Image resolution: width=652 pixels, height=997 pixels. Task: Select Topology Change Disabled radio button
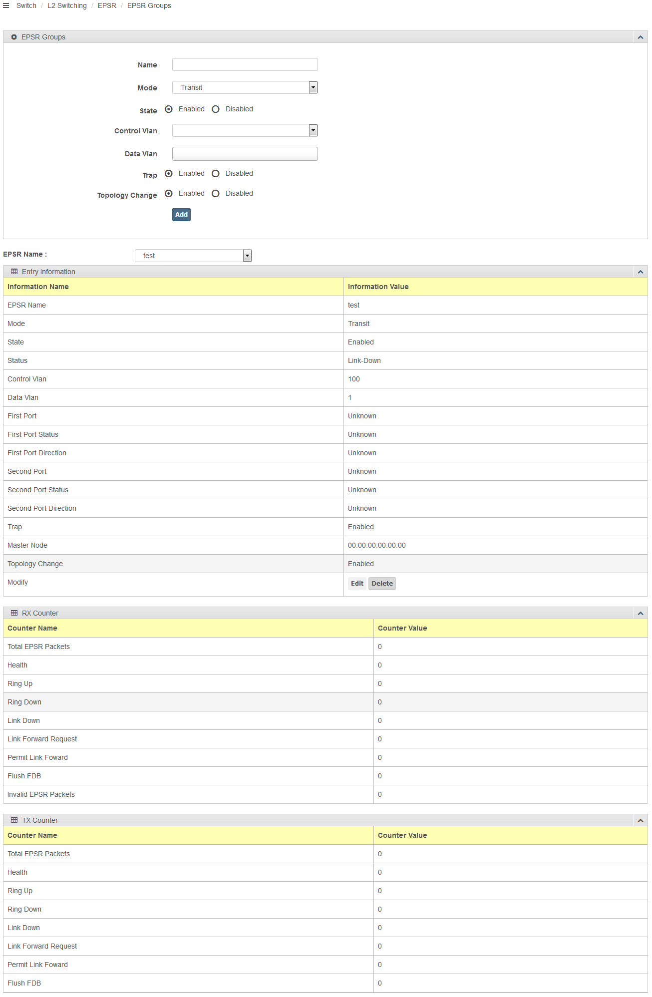coord(216,193)
